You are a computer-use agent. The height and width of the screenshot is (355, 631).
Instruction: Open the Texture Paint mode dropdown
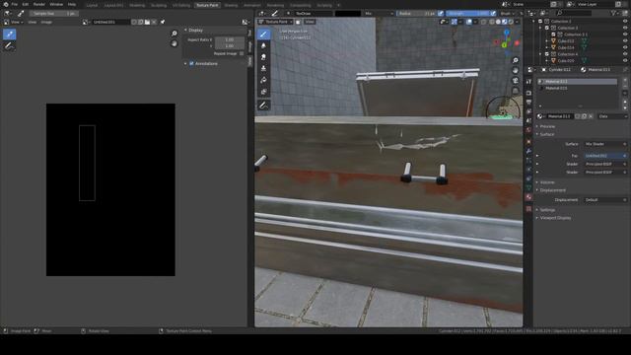276,22
